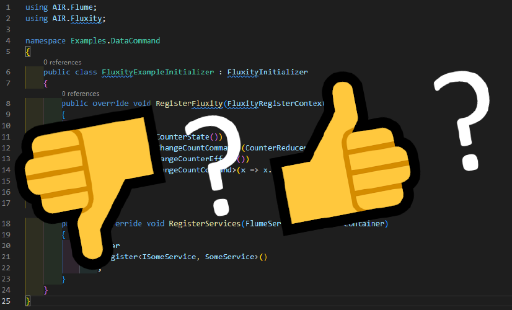Open "0 references" above the FluxityExampleInitializer class
512x310 pixels.
62,63
